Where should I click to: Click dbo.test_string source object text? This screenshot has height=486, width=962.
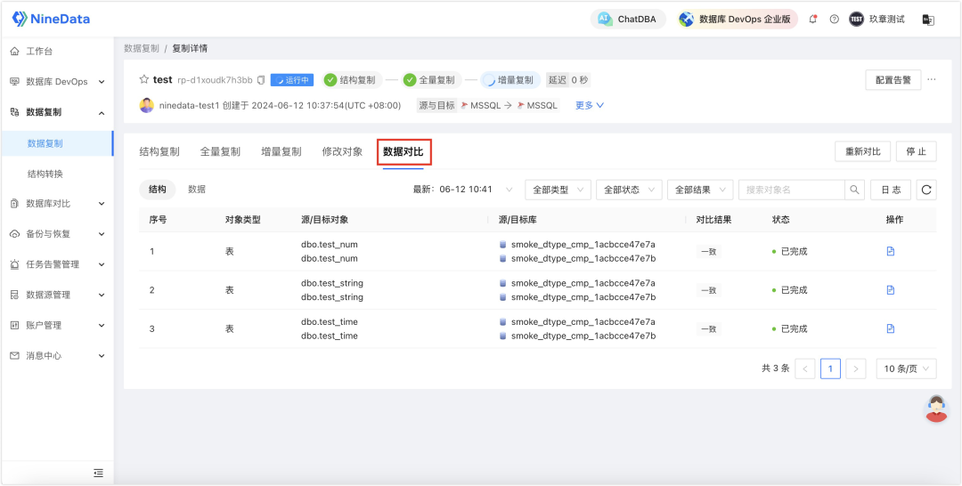(332, 283)
